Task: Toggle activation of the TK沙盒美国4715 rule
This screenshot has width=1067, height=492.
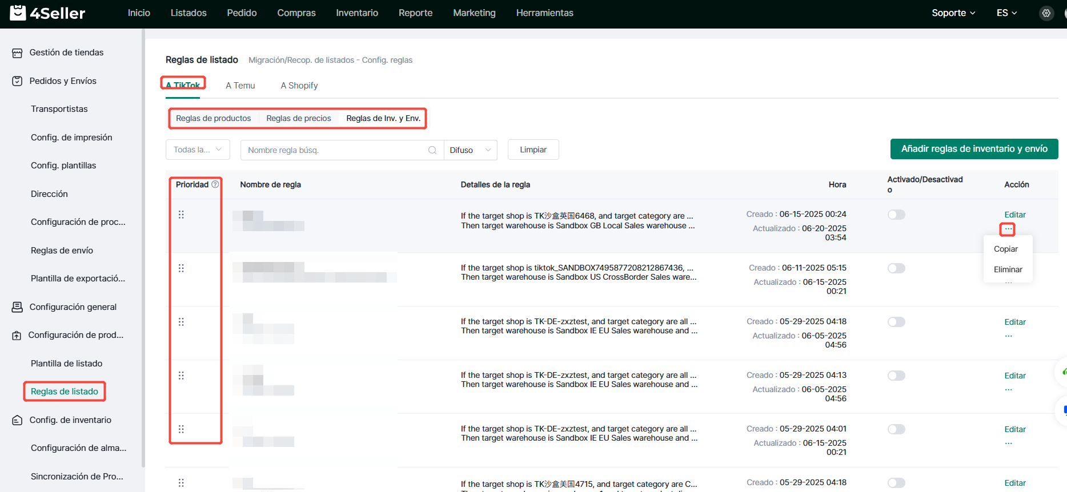Action: tap(896, 483)
